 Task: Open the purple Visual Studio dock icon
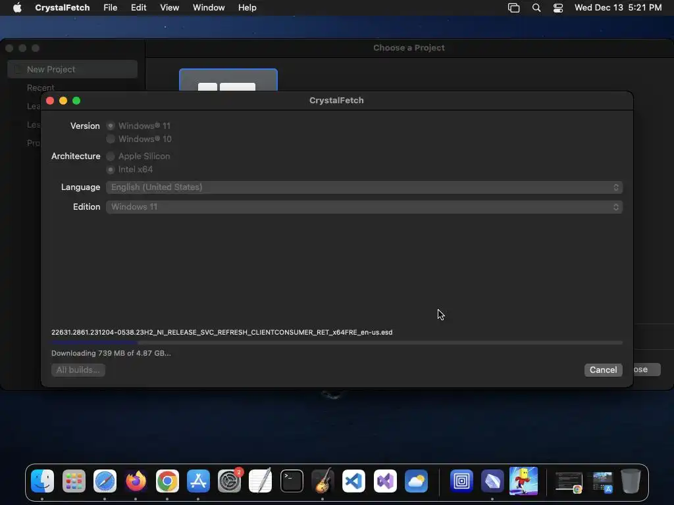[x=385, y=481]
